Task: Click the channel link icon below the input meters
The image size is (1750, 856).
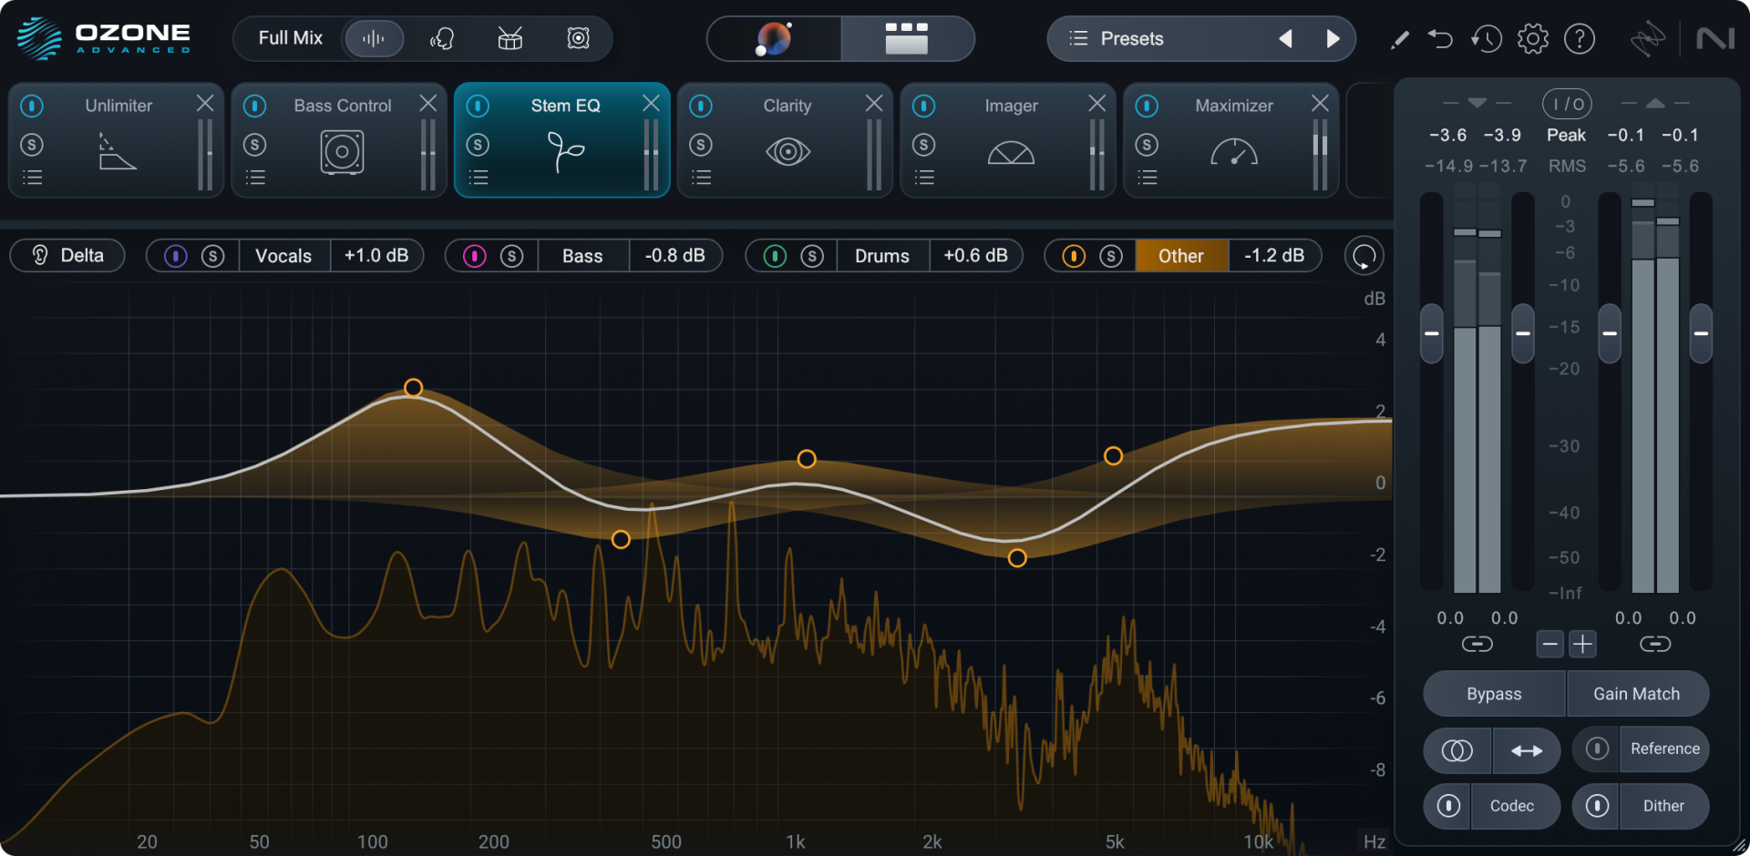Action: pos(1477,644)
